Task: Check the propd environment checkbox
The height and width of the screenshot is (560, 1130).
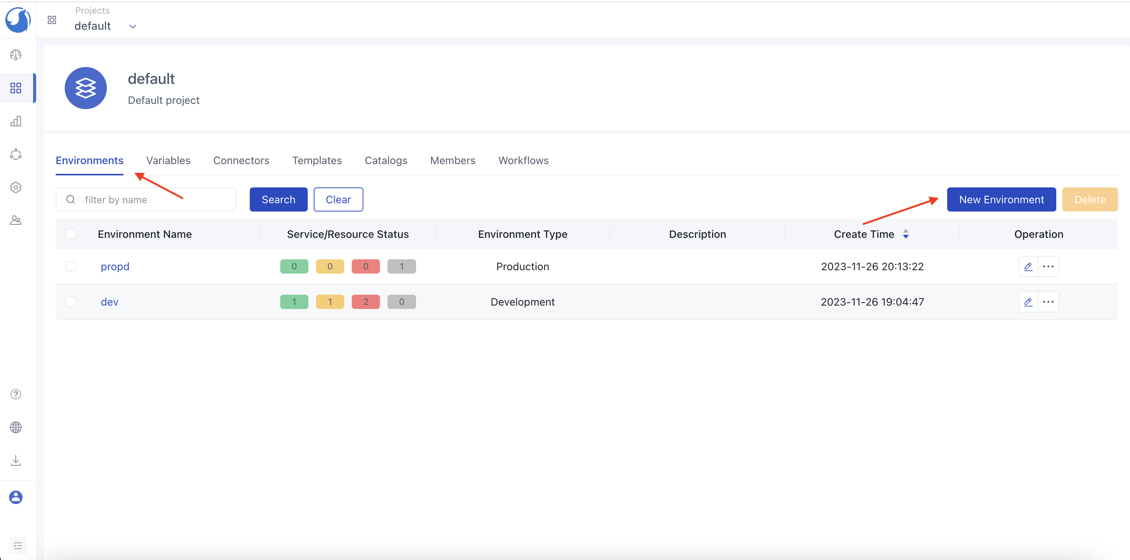Action: pyautogui.click(x=71, y=266)
